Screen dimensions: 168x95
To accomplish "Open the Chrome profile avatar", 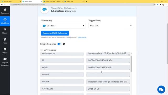I will pyautogui.click(x=163, y=5).
